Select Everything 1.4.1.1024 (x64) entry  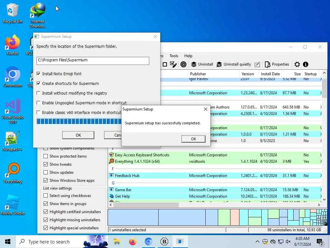coord(215,161)
